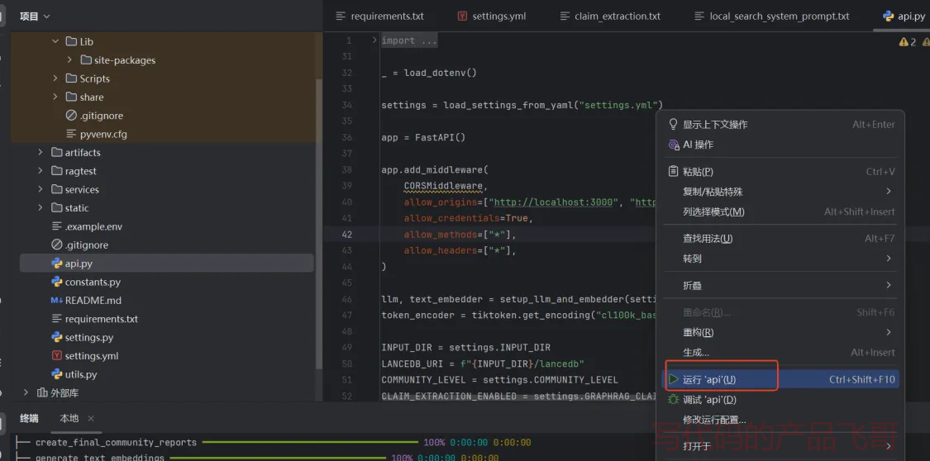This screenshot has height=461, width=930.
Task: Expand the artifacts folder chevron
Action: (x=41, y=152)
